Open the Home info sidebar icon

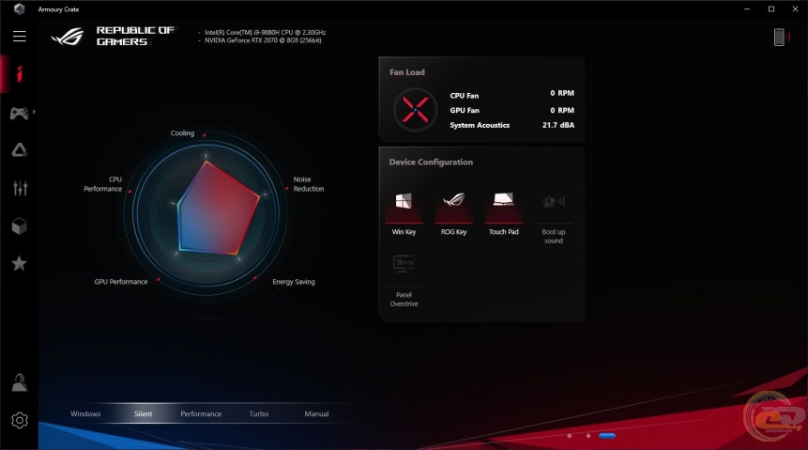click(19, 74)
